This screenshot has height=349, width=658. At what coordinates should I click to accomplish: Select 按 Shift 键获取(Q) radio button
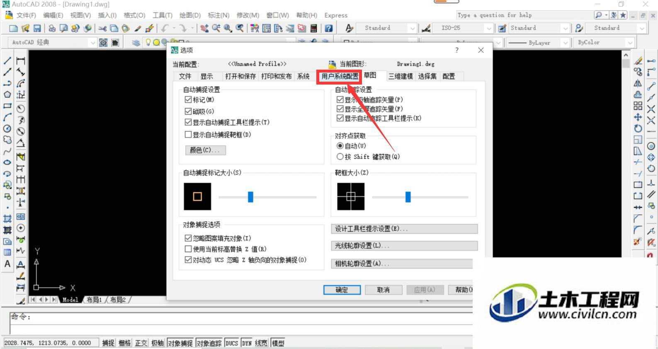[x=340, y=157]
